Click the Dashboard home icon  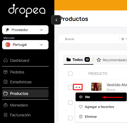6,61
